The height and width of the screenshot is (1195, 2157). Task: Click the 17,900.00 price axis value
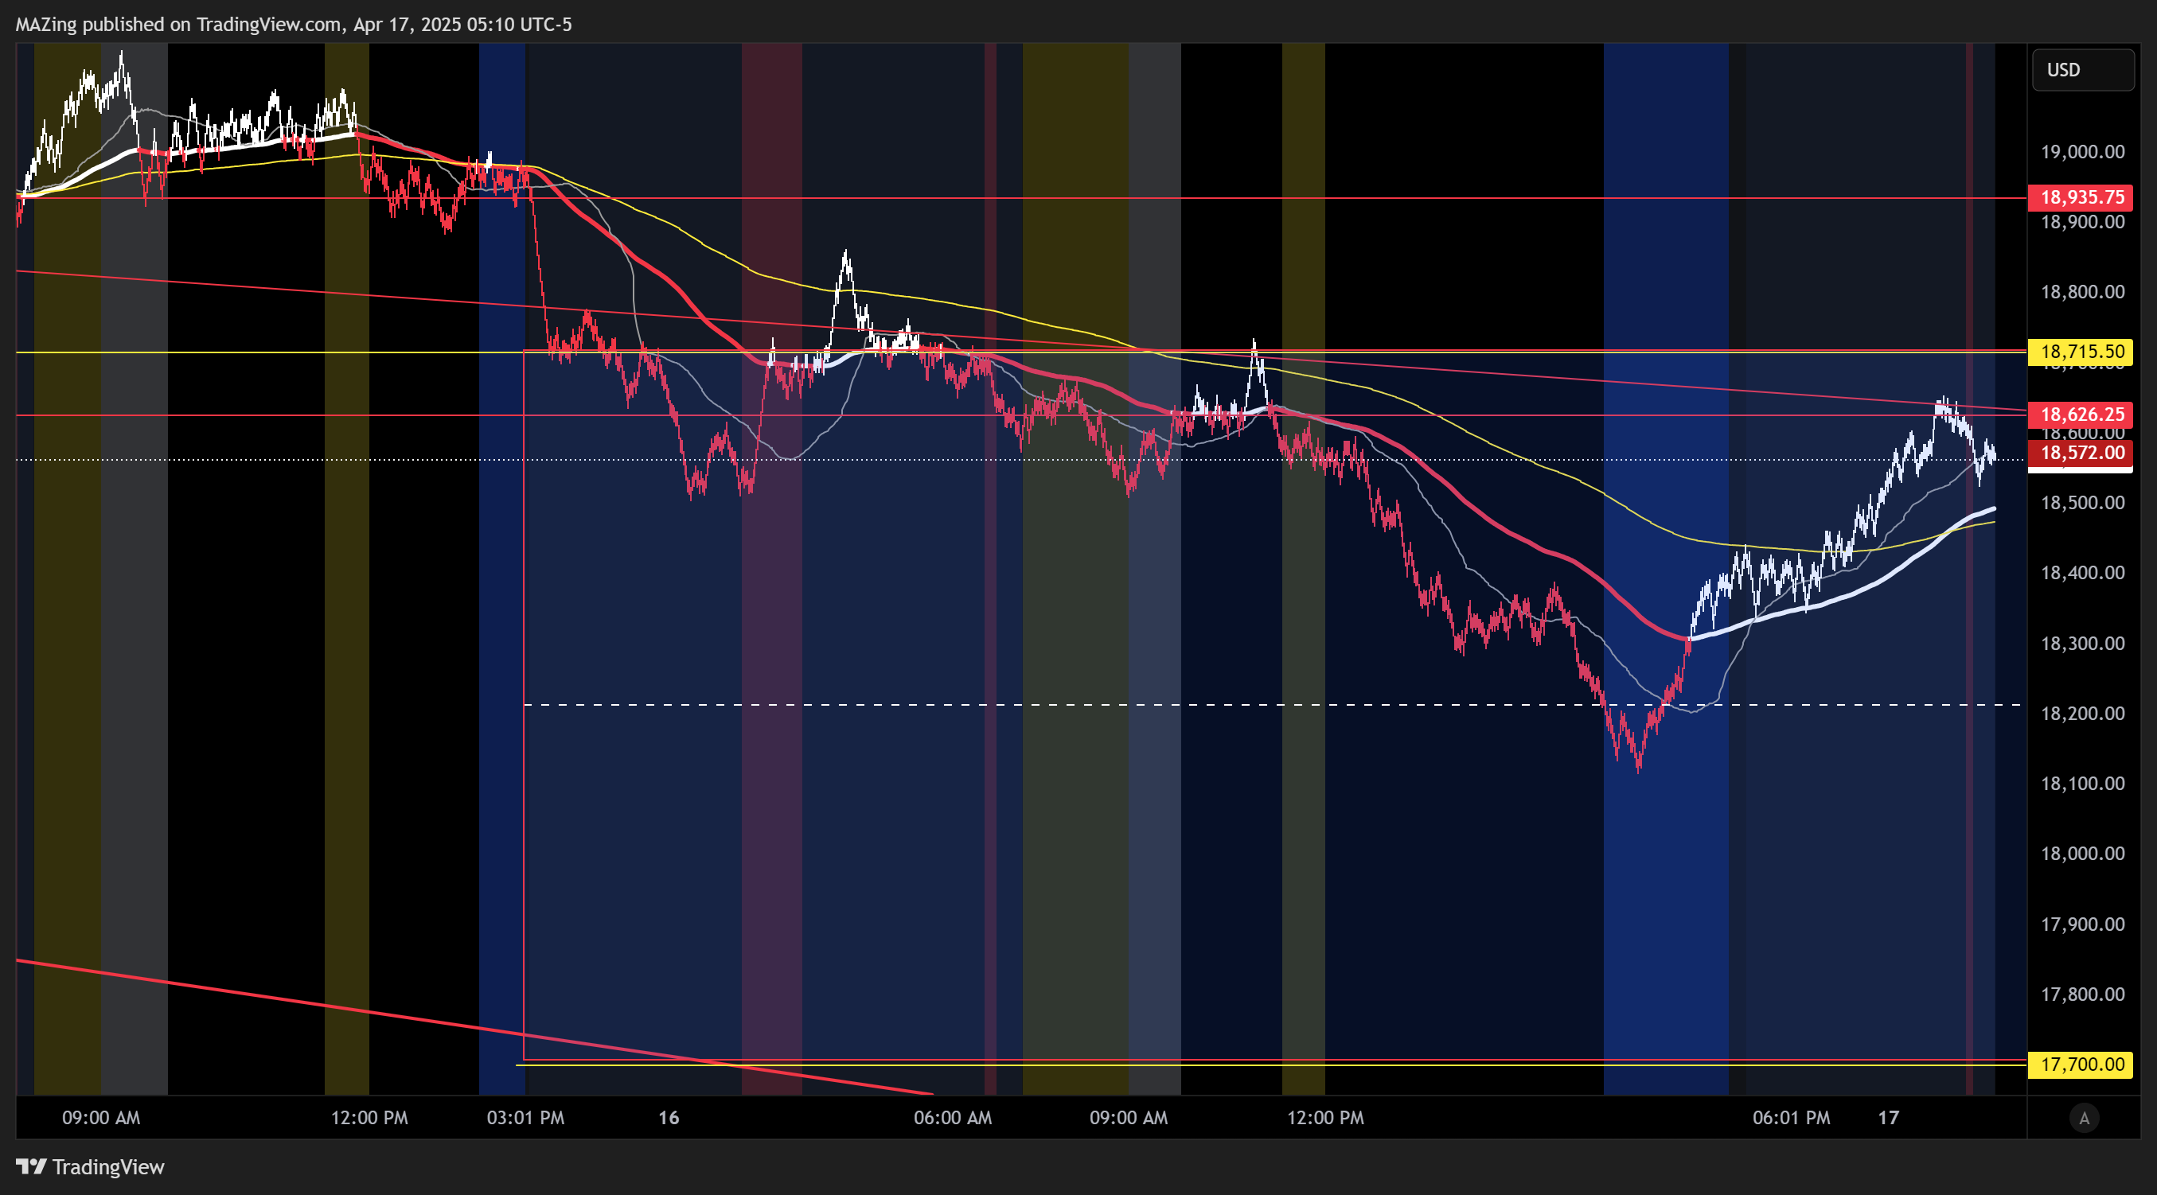pos(2082,924)
